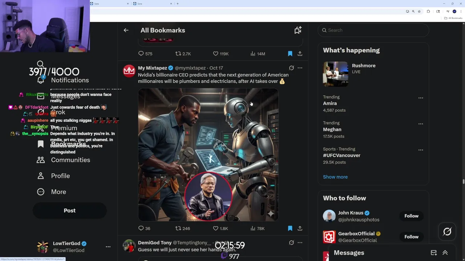
Task: Open the LowTierGod account avatar
Action: point(43,247)
